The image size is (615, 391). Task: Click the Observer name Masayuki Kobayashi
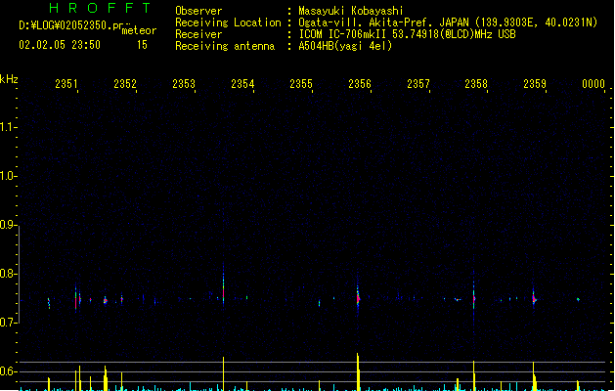click(x=351, y=11)
